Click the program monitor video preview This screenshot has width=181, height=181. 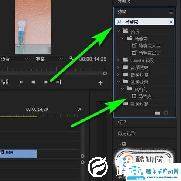click(x=33, y=27)
